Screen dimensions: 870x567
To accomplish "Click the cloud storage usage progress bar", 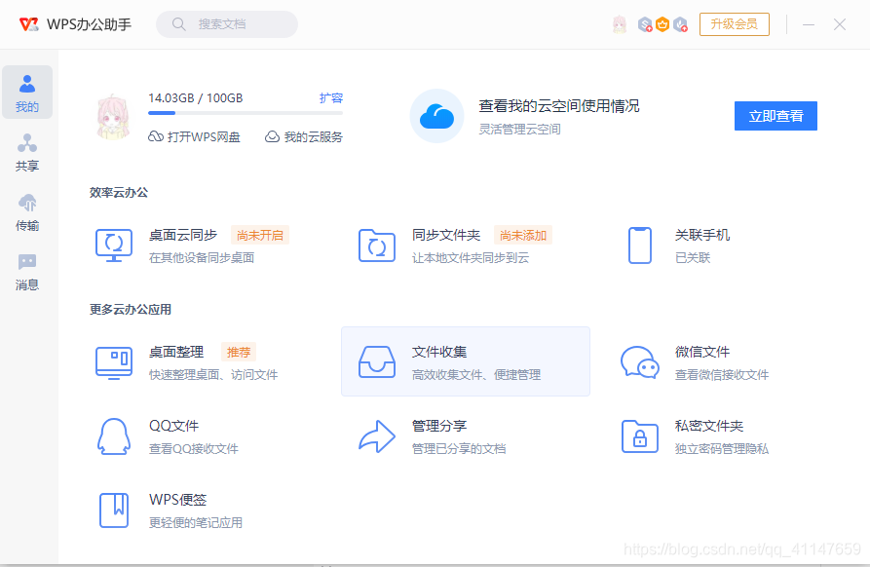I will [246, 113].
